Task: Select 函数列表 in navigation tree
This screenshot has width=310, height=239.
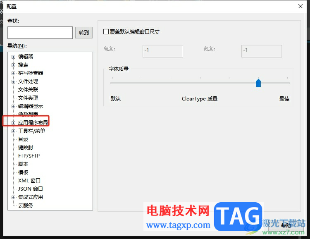Action: (28, 114)
